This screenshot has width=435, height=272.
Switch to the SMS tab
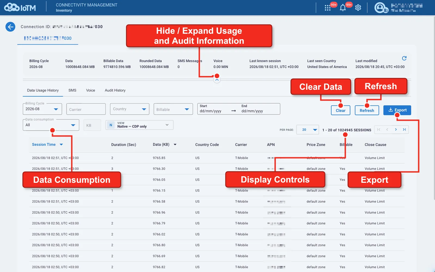click(72, 90)
